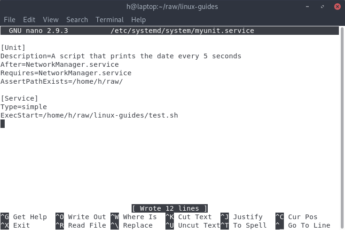
Task: Open the Help menu
Action: click(x=138, y=20)
